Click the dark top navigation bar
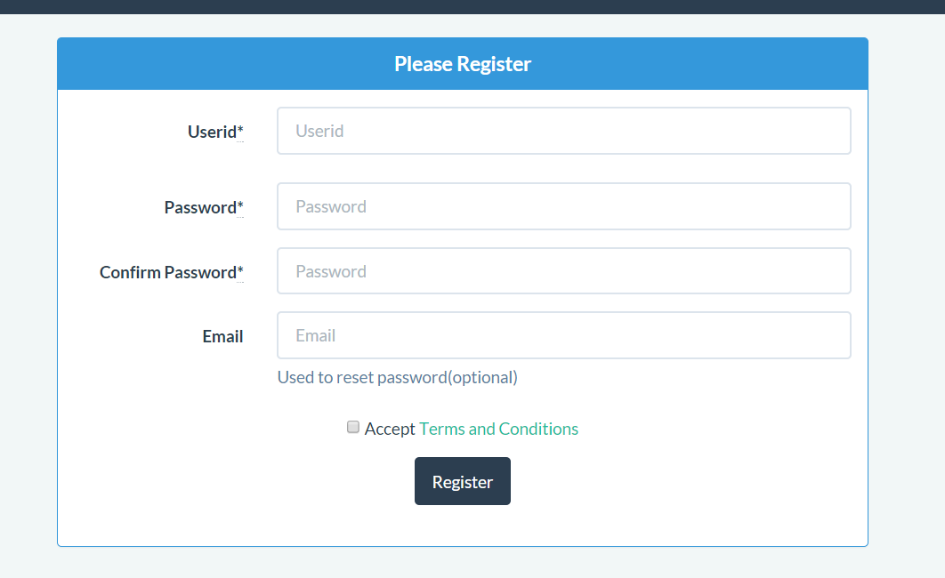 click(472, 6)
